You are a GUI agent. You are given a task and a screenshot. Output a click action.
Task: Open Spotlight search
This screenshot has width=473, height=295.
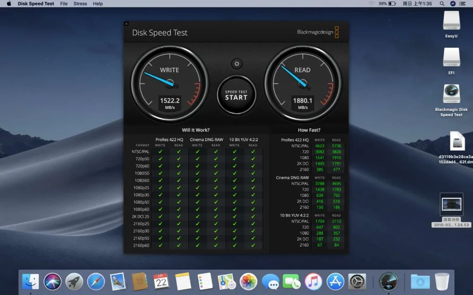coord(442,4)
